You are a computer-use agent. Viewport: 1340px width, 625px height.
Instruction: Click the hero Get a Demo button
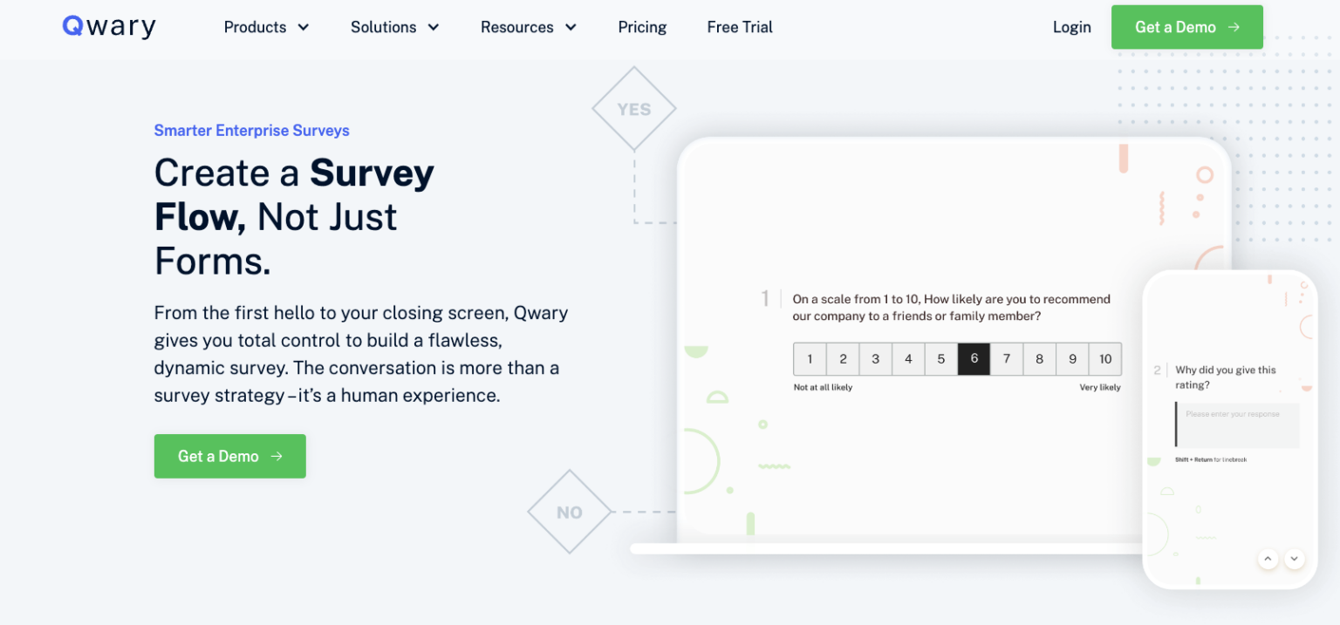click(229, 456)
